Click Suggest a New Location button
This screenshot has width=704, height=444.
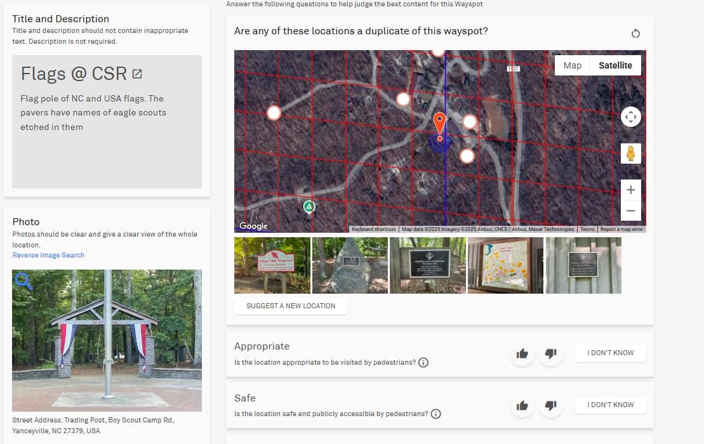[x=291, y=306]
